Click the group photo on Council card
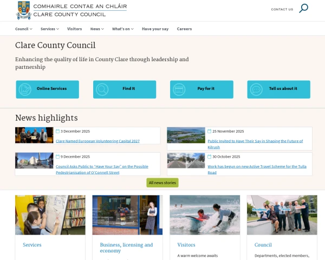325x260 pixels. click(x=282, y=215)
